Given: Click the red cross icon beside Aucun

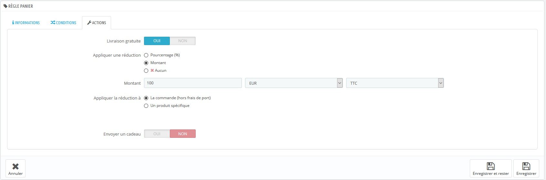Looking at the screenshot, I should point(152,71).
